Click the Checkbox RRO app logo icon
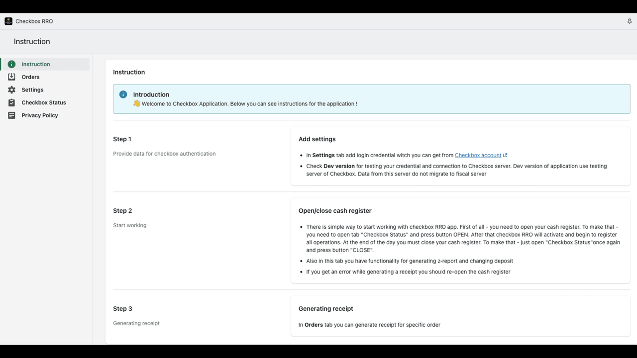 pyautogui.click(x=8, y=21)
